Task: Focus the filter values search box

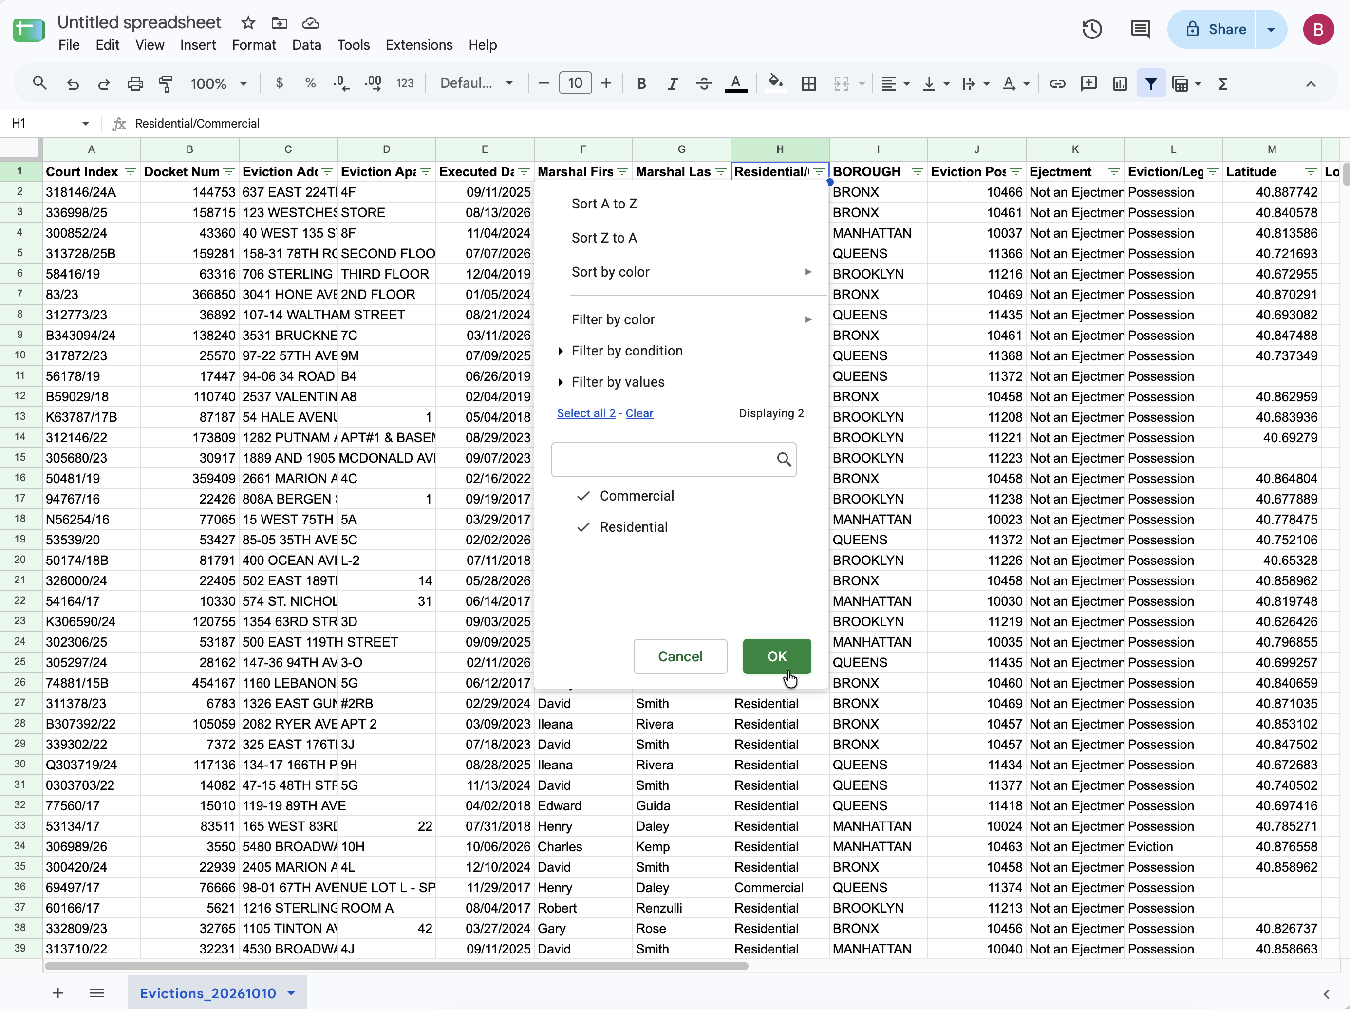Action: click(674, 459)
